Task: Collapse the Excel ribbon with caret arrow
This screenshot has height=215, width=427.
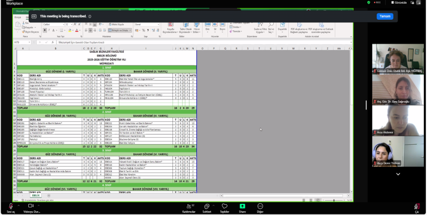Action: click(351, 36)
